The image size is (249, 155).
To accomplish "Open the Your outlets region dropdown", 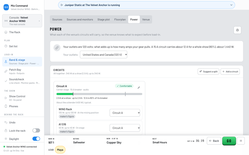I will pos(103,55).
